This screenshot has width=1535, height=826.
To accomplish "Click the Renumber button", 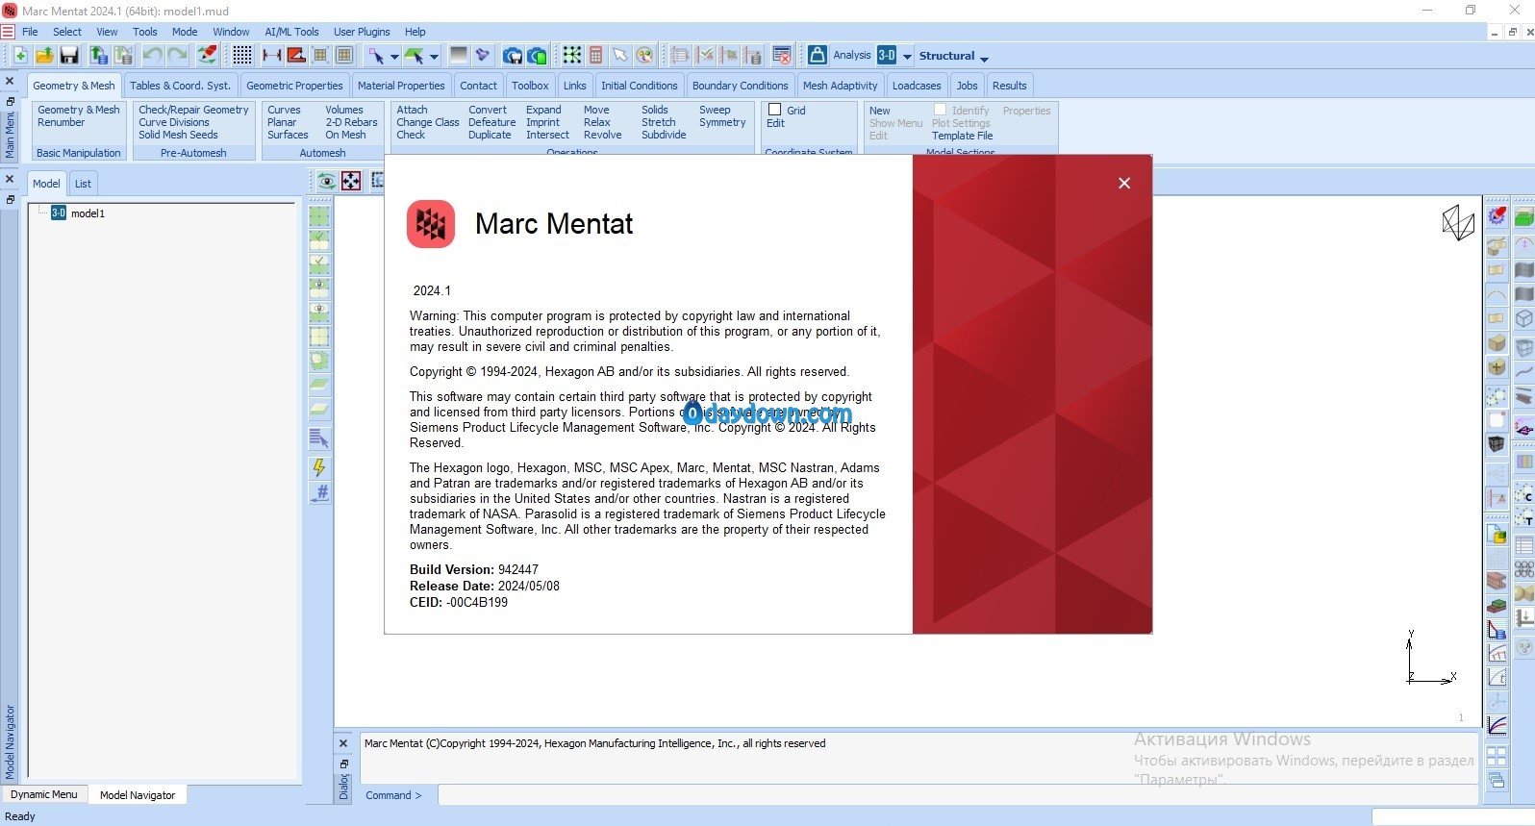I will pos(61,122).
